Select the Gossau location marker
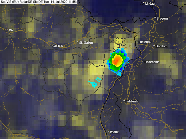Viewport: 186px width, 139px height. pos(51,45)
